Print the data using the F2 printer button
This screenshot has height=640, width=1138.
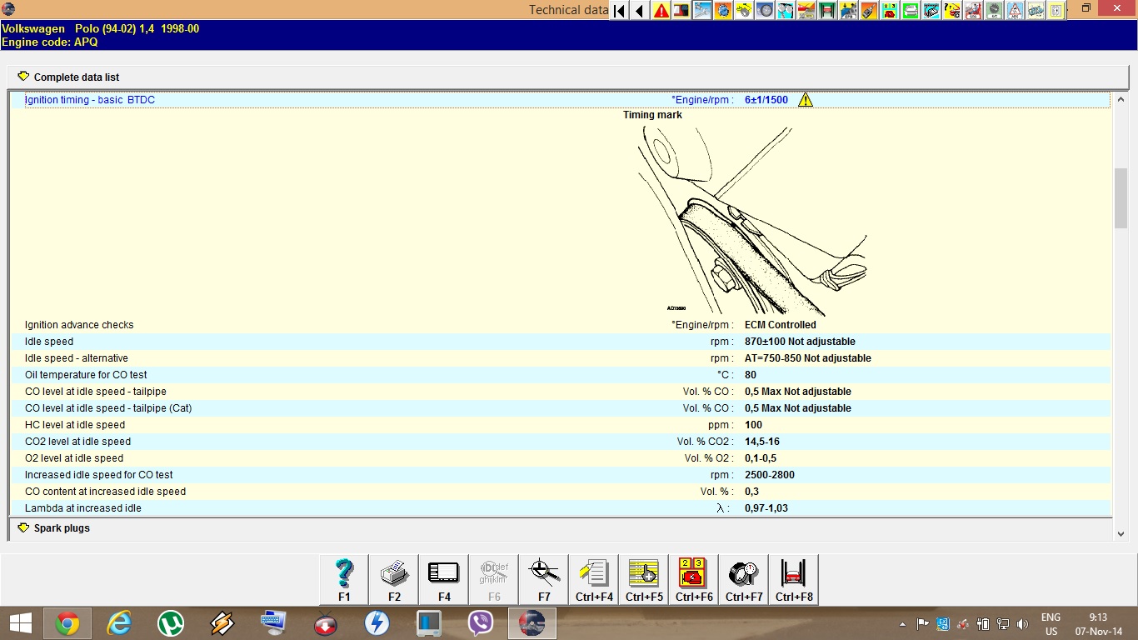[x=394, y=578]
